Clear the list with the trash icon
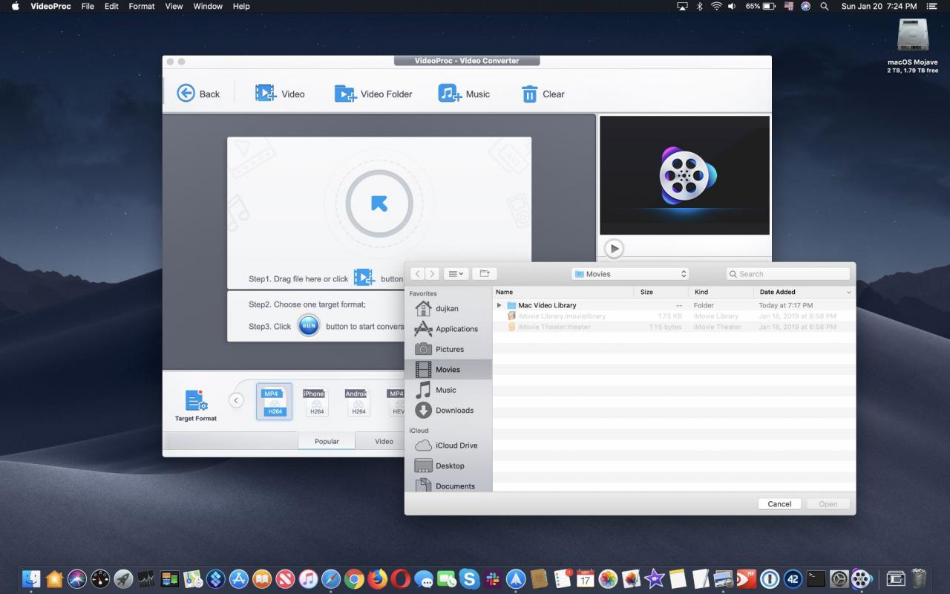The image size is (950, 594). (x=529, y=94)
